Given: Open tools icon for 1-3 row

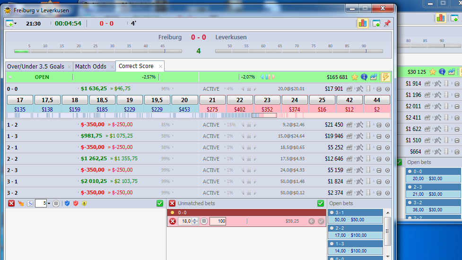Looking at the screenshot, I should tap(359, 136).
